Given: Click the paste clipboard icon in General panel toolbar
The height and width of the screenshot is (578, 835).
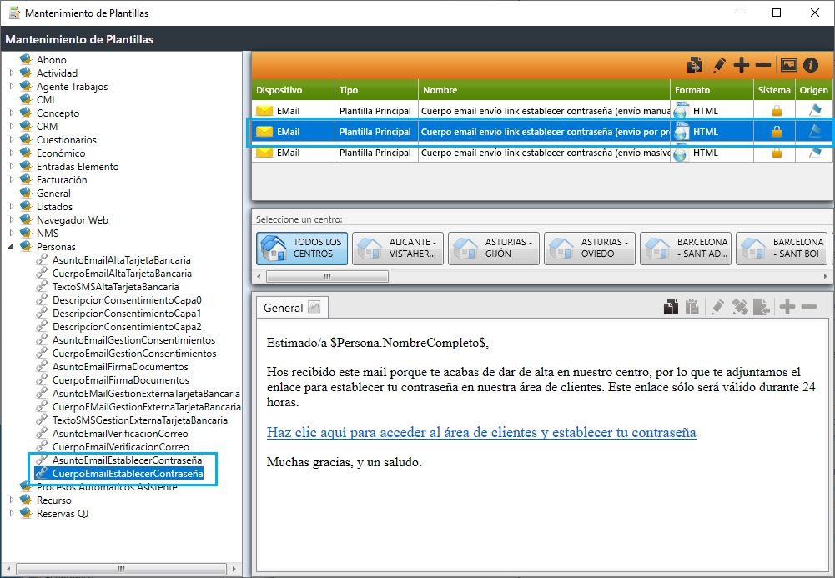Looking at the screenshot, I should coord(692,307).
